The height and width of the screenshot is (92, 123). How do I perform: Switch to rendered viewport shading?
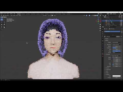[x=98, y=15]
